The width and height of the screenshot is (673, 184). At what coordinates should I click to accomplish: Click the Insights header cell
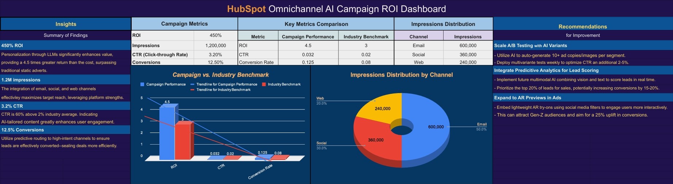pos(66,24)
